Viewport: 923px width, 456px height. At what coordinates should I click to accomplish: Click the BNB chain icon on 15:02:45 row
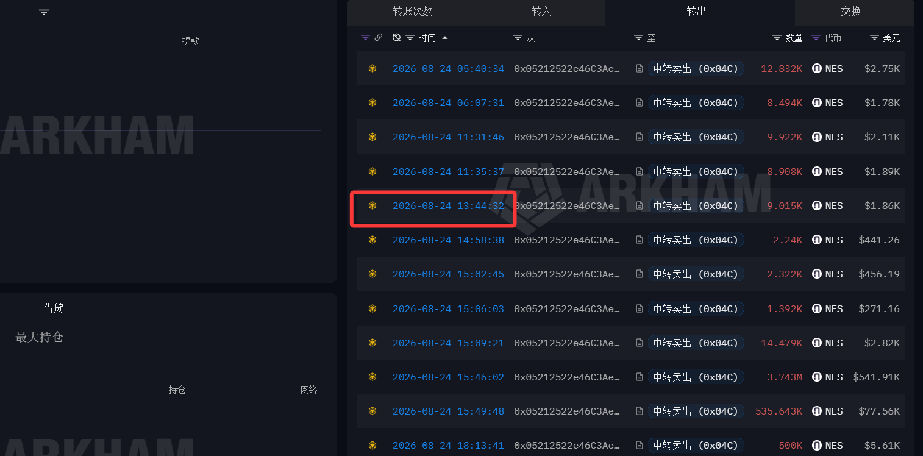tap(372, 274)
